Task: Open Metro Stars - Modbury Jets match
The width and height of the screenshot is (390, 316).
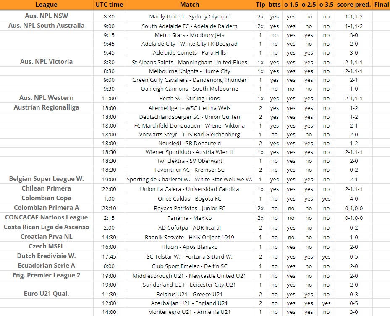Action: pos(189,35)
